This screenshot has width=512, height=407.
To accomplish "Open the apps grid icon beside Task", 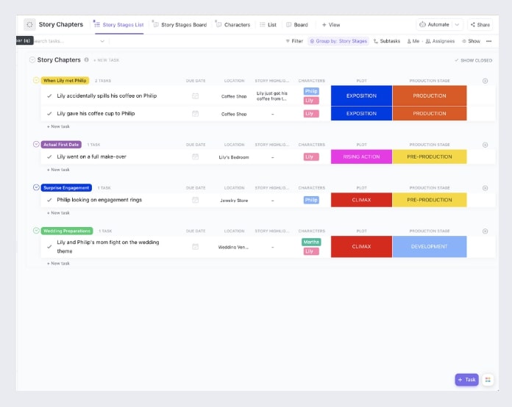I will pyautogui.click(x=488, y=380).
